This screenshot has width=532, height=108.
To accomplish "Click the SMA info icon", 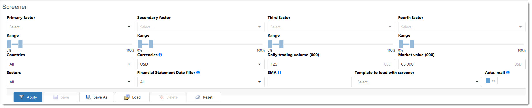I will pos(279,72).
